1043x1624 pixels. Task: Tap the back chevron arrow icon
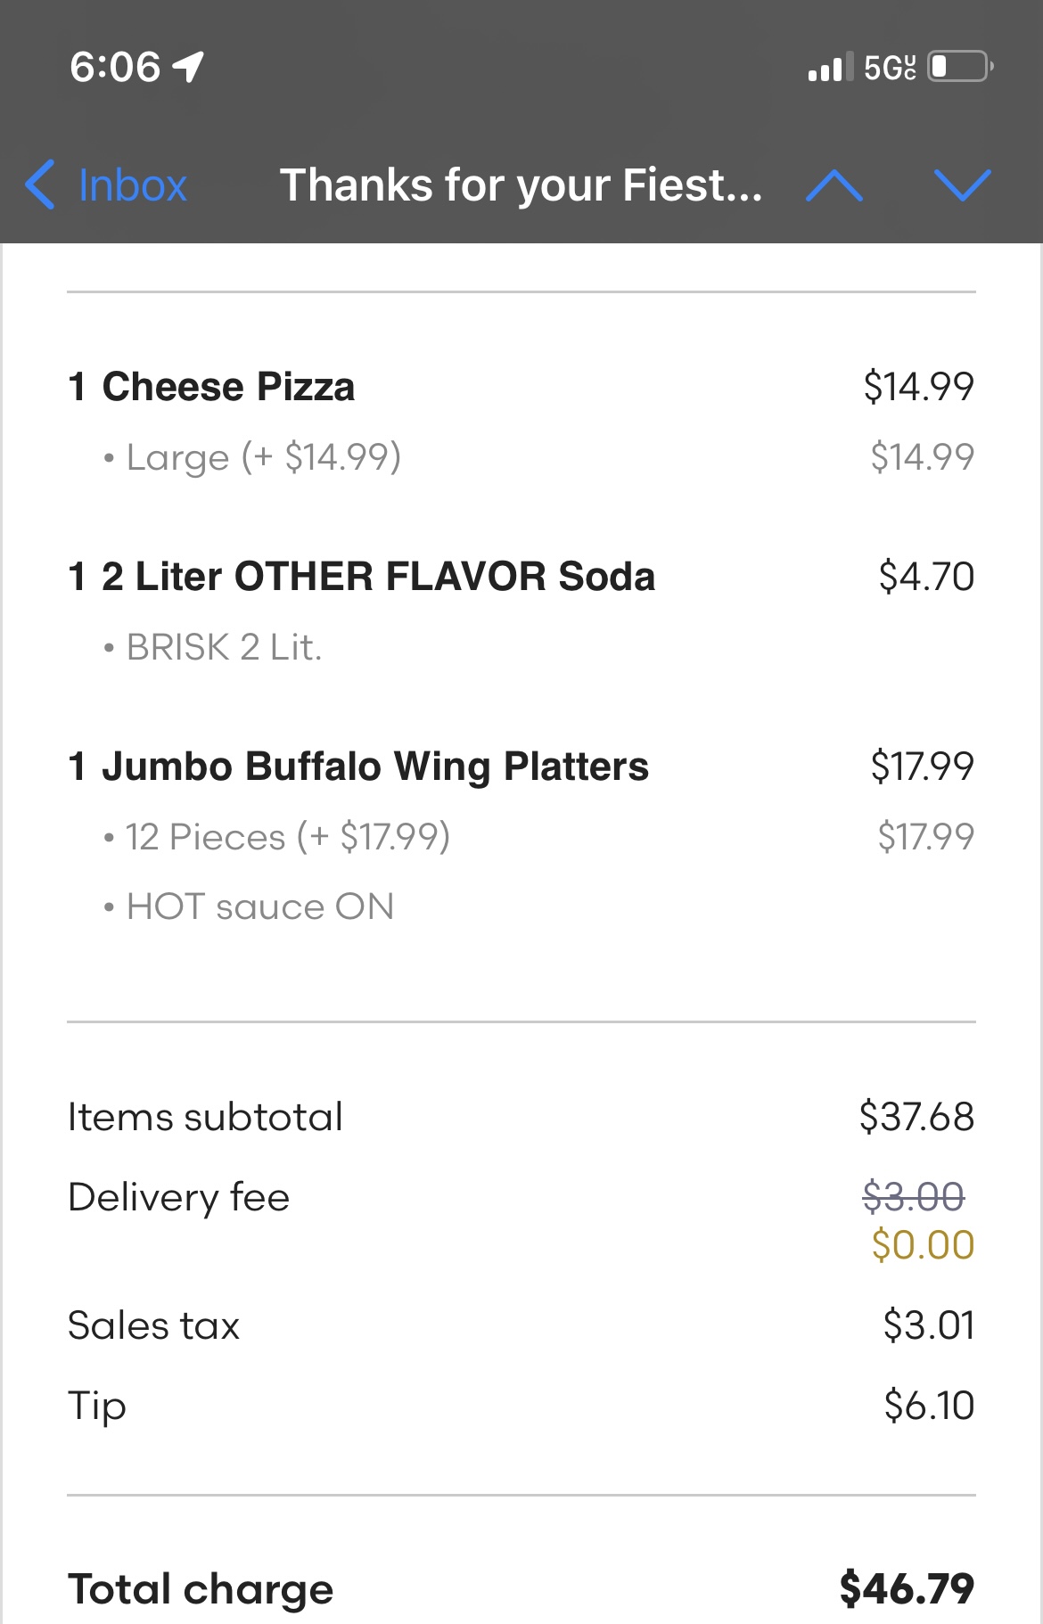[41, 185]
